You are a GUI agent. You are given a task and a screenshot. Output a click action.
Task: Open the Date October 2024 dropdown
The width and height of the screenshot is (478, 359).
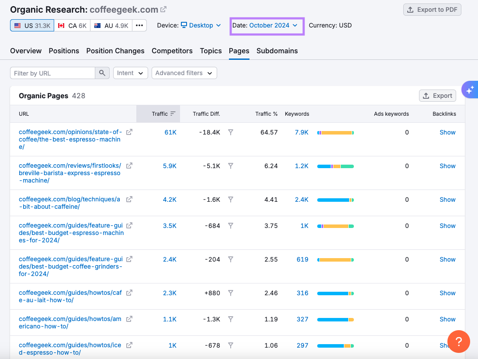tap(267, 25)
